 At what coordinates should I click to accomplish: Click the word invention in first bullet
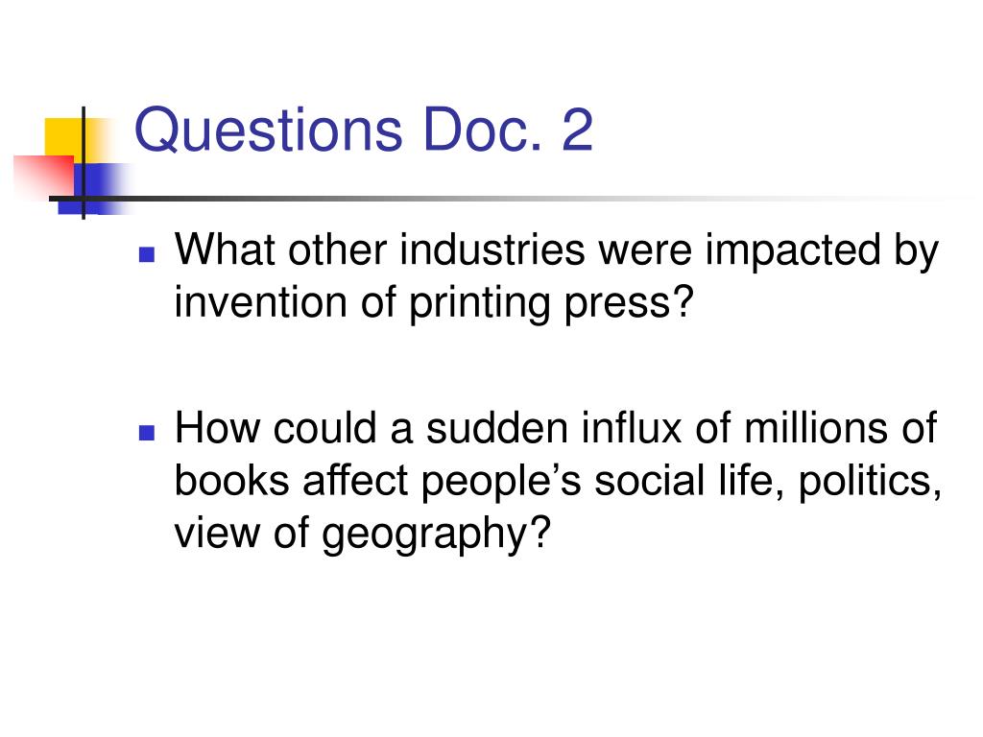click(x=260, y=302)
